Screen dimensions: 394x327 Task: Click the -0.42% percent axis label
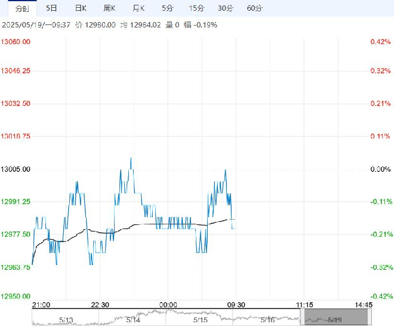[x=381, y=297]
